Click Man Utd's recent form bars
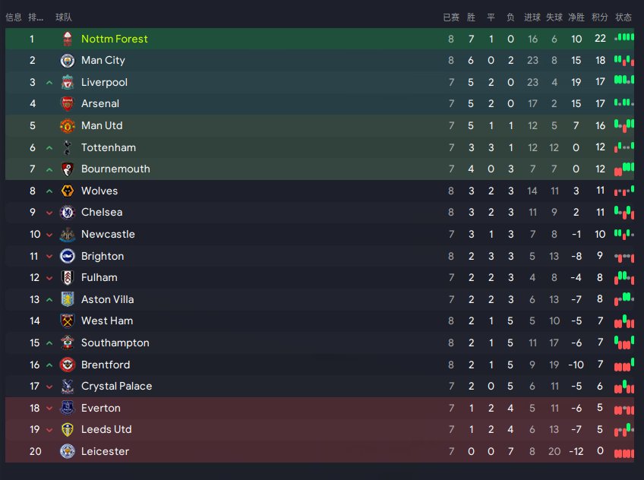The height and width of the screenshot is (480, 644). (624, 125)
